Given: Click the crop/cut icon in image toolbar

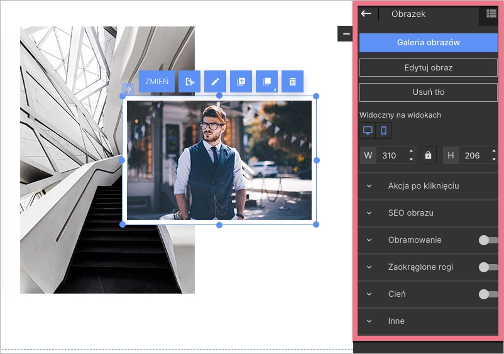Looking at the screenshot, I should pos(190,82).
